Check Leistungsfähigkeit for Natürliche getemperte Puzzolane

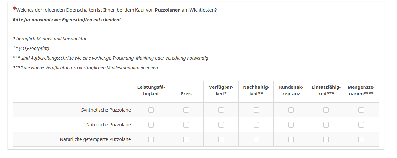click(151, 139)
